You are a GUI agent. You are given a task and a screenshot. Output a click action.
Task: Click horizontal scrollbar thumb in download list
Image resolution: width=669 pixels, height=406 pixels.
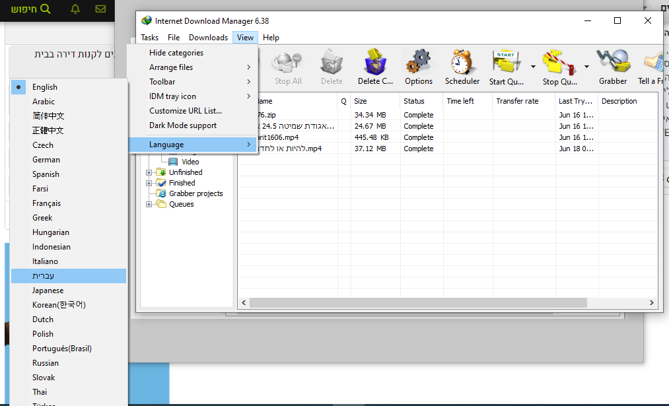(418, 303)
